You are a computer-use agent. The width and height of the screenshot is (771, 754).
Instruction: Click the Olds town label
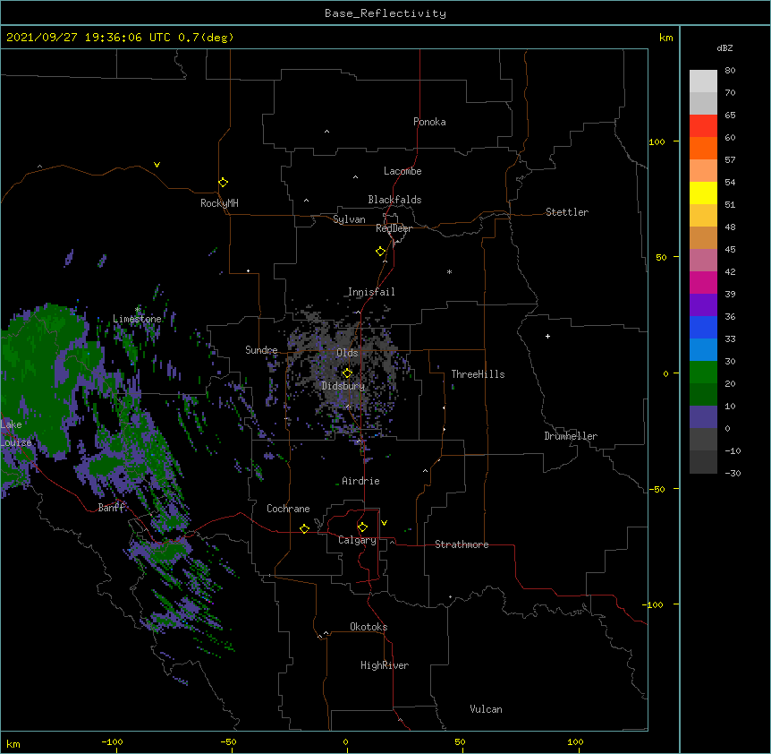pyautogui.click(x=347, y=353)
